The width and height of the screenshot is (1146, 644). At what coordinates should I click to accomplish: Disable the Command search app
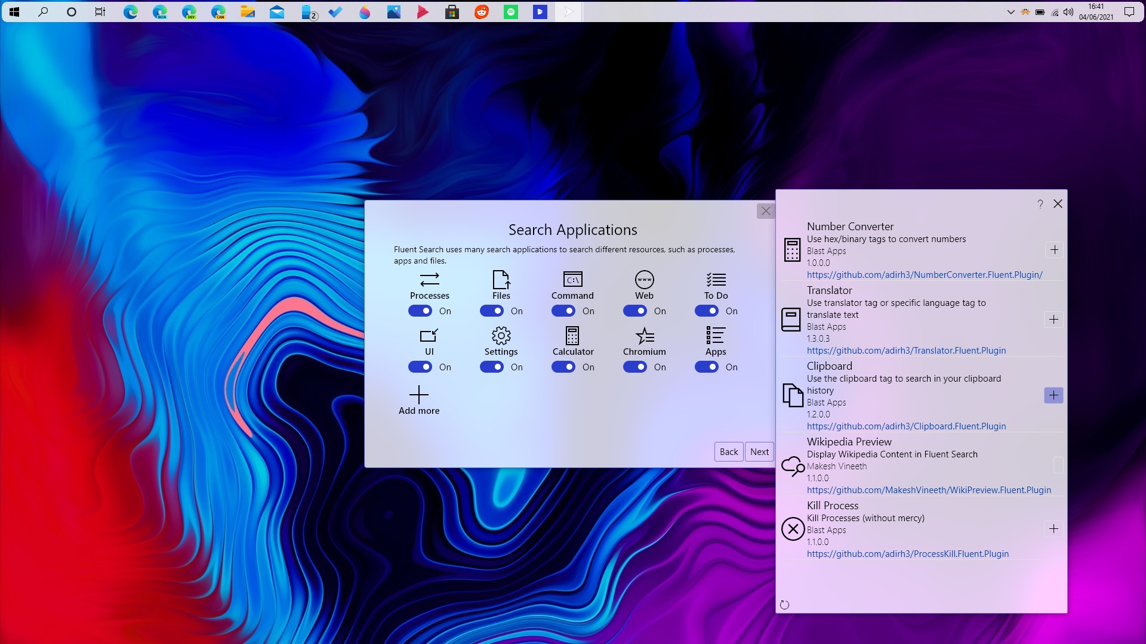563,311
